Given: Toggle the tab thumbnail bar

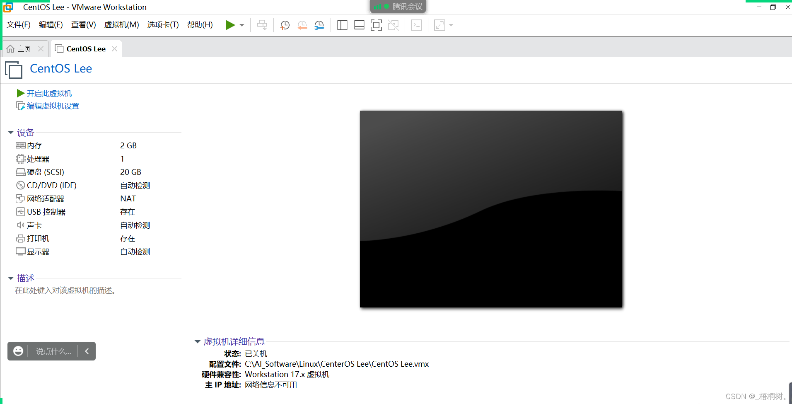Looking at the screenshot, I should click(359, 25).
